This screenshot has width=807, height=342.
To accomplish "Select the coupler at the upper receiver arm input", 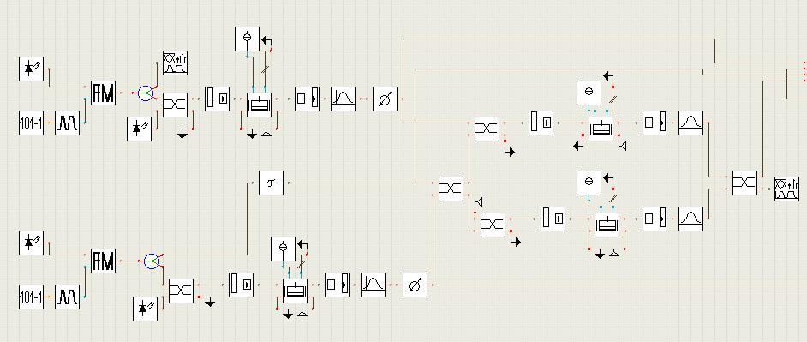I will pyautogui.click(x=487, y=129).
